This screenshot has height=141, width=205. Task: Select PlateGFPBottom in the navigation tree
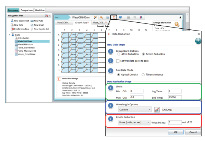[x=25, y=44]
